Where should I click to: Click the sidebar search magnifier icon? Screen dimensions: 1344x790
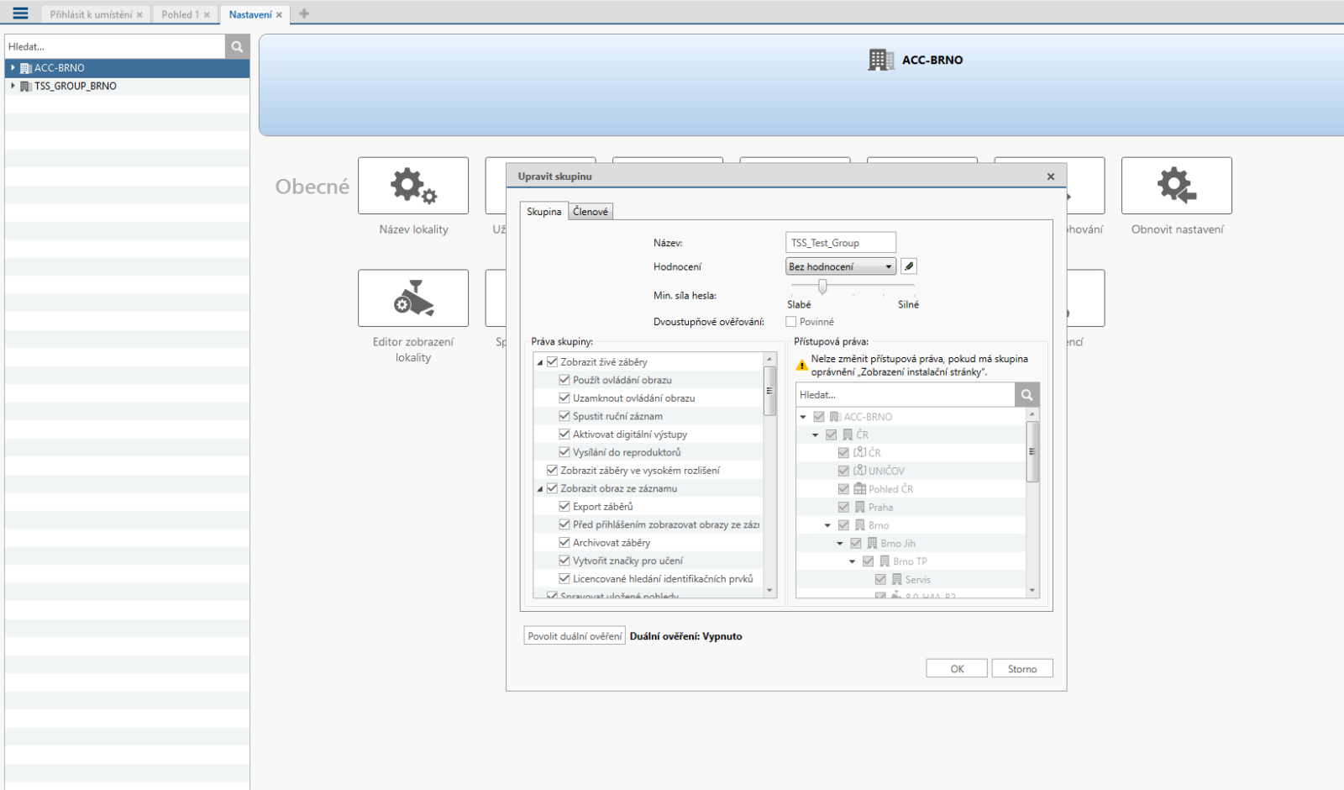pyautogui.click(x=237, y=47)
